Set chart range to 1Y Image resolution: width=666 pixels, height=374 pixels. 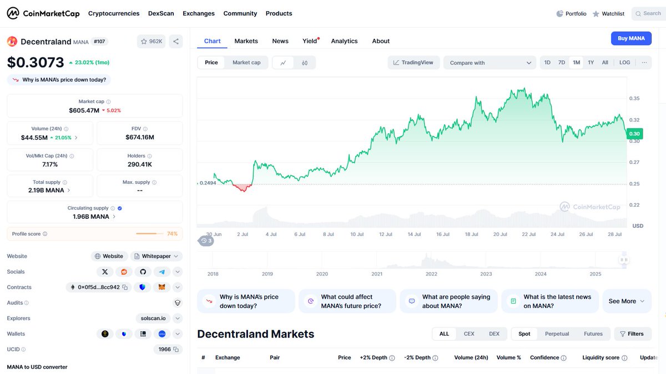pos(591,63)
